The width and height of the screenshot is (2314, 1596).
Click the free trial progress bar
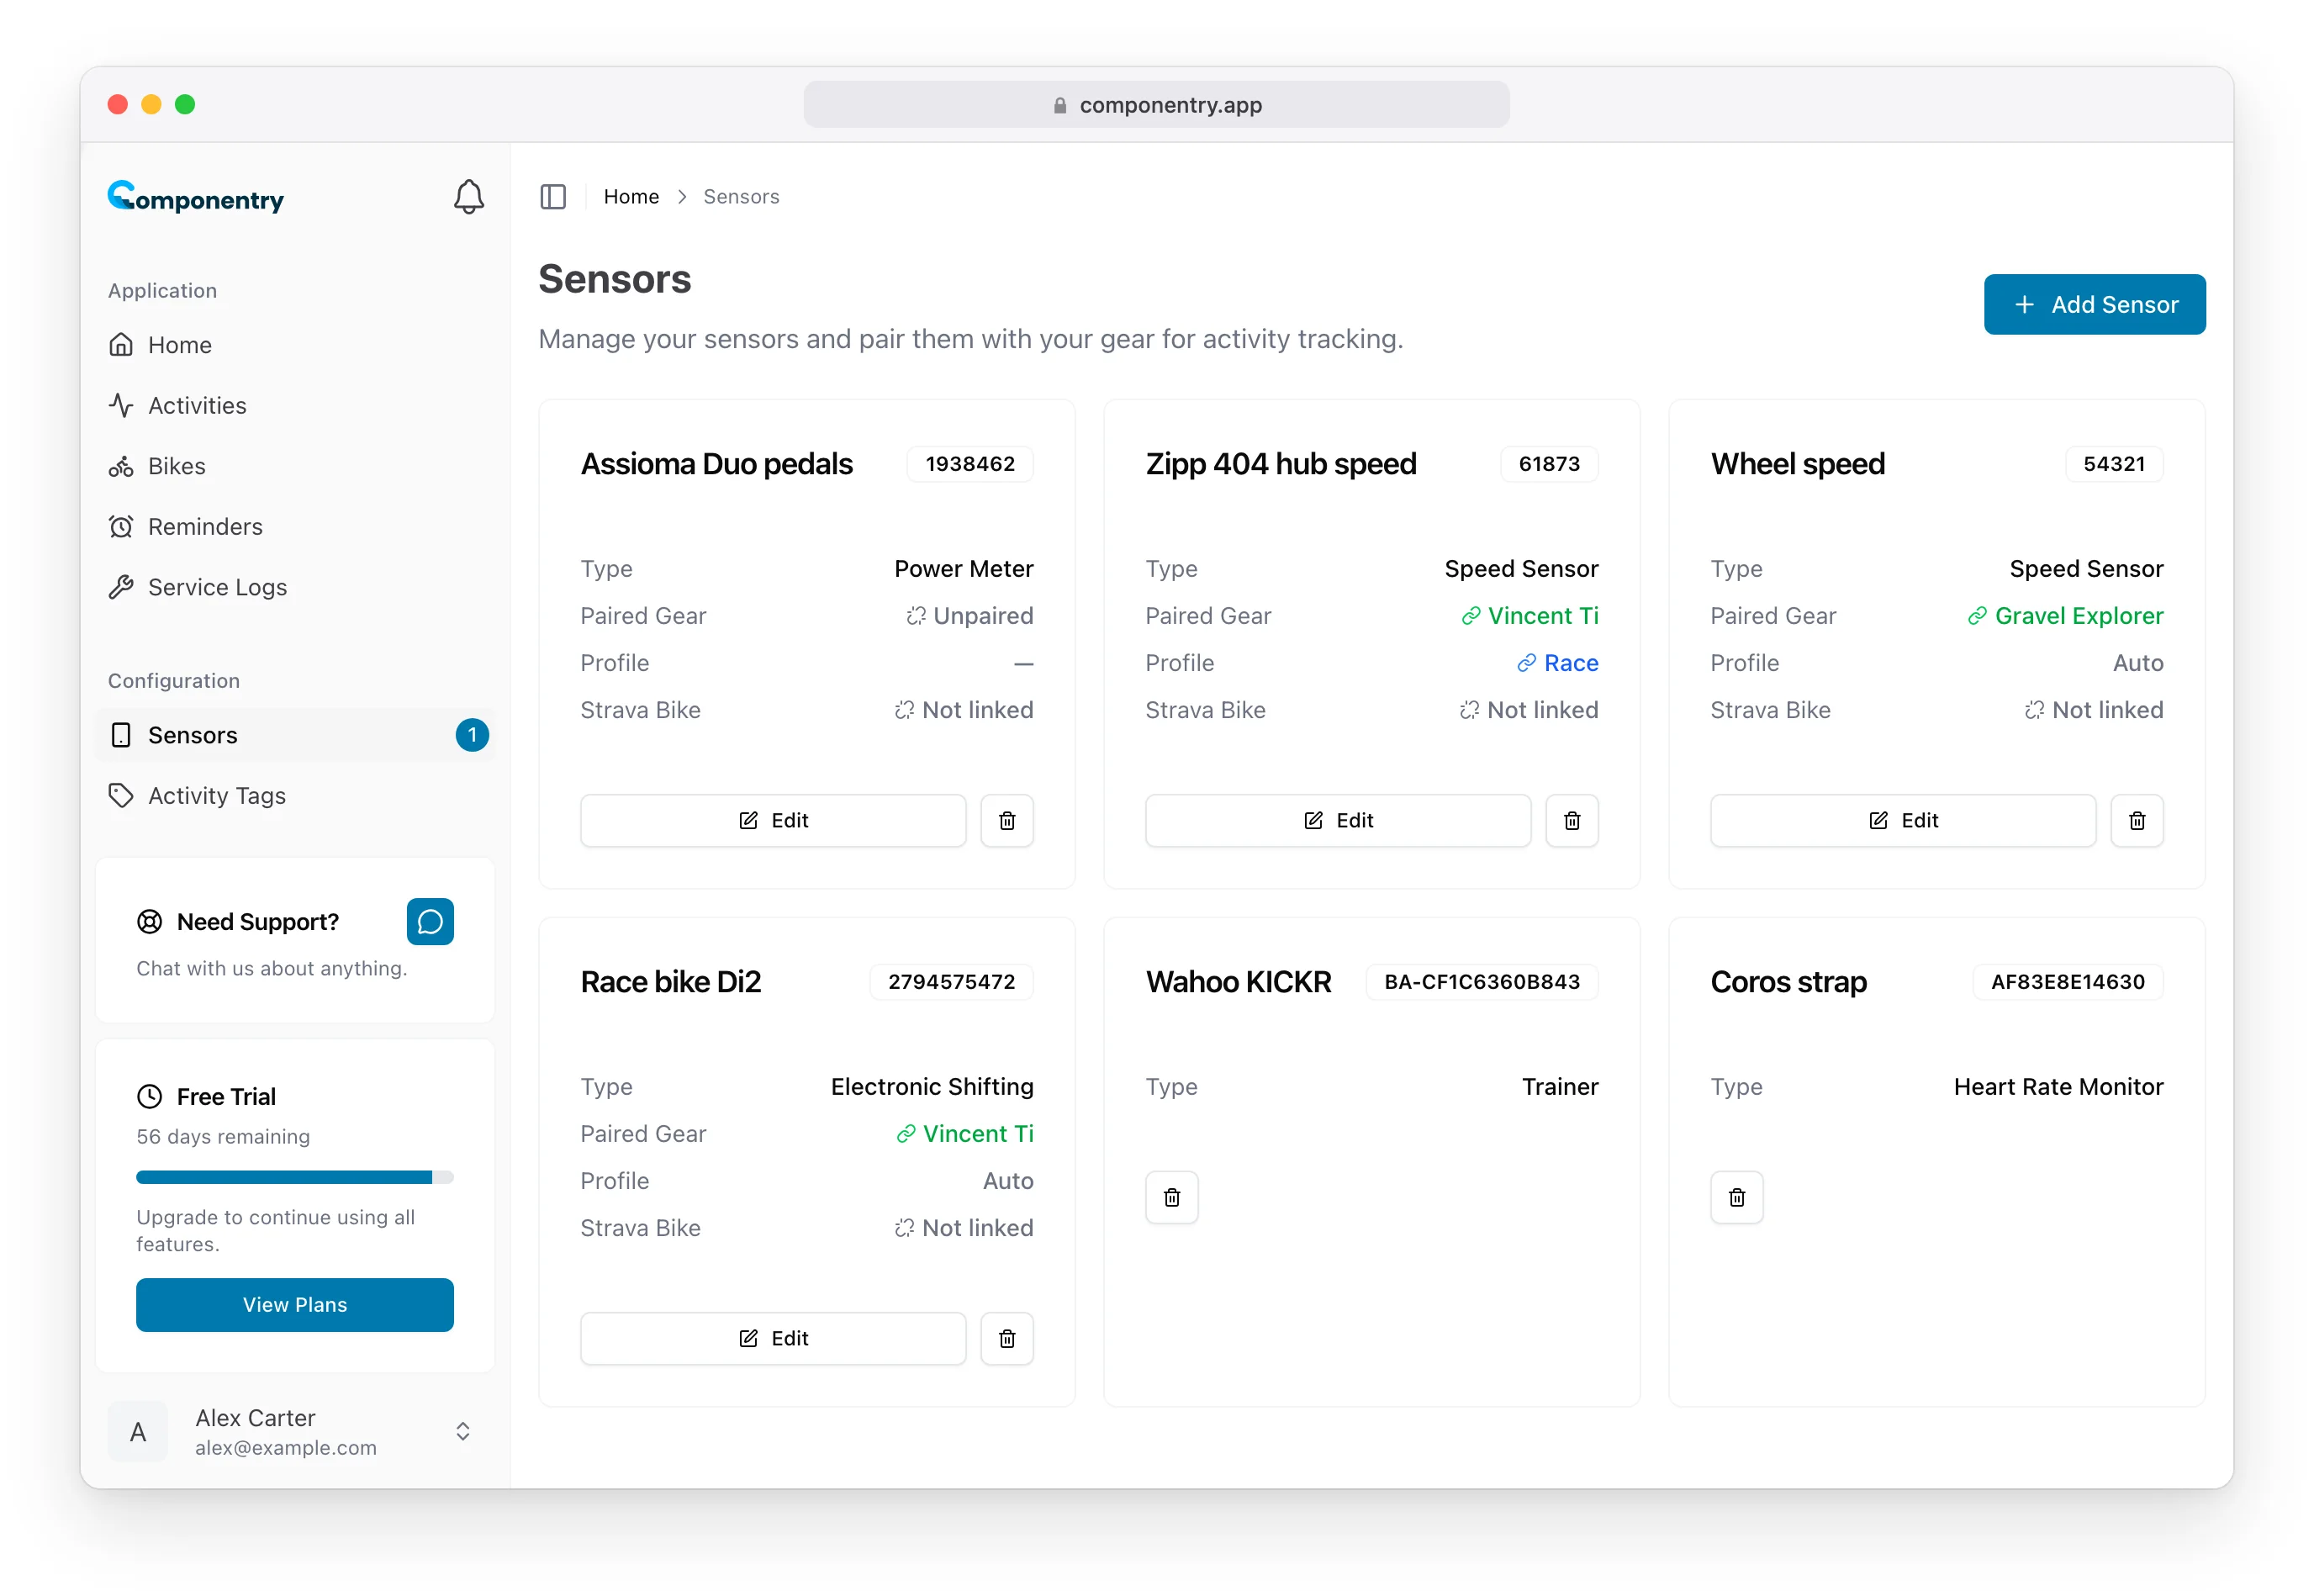pyautogui.click(x=295, y=1177)
